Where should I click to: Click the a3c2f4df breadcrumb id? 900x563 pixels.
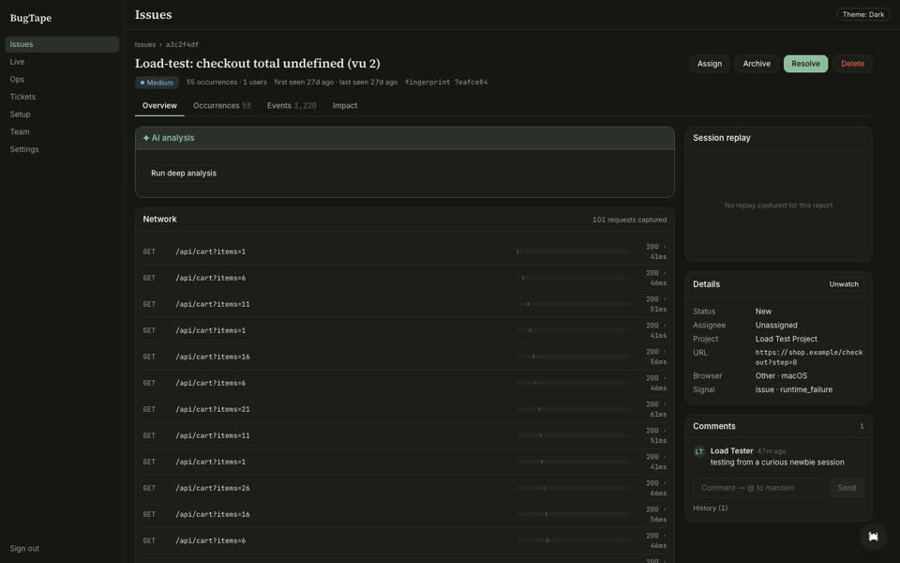182,44
